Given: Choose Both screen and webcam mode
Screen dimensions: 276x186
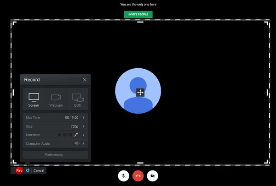Looking at the screenshot, I should (77, 100).
